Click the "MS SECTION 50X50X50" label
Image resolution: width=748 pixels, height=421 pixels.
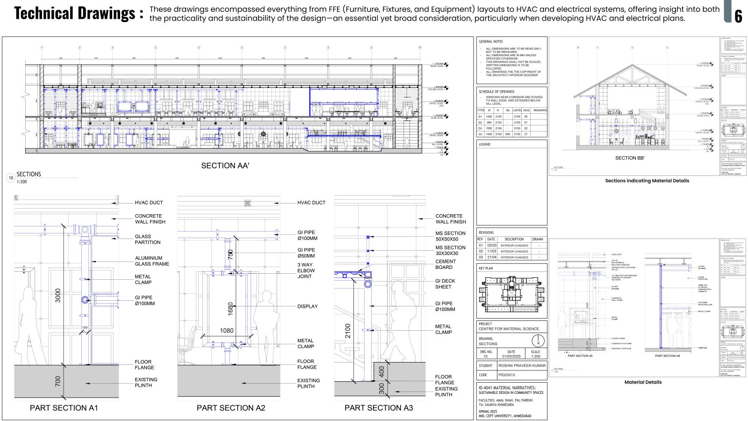click(x=451, y=236)
